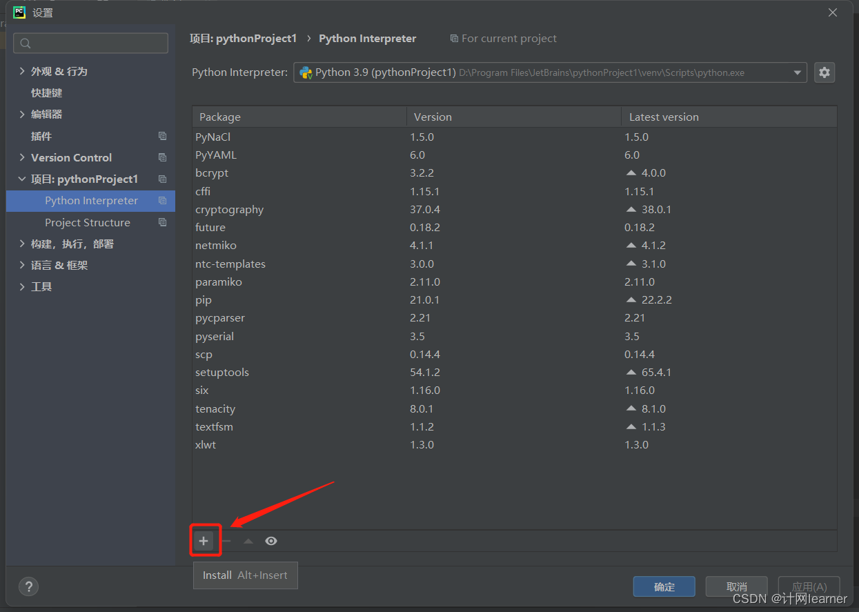859x612 pixels.
Task: Select the future package row
Action: coord(515,227)
